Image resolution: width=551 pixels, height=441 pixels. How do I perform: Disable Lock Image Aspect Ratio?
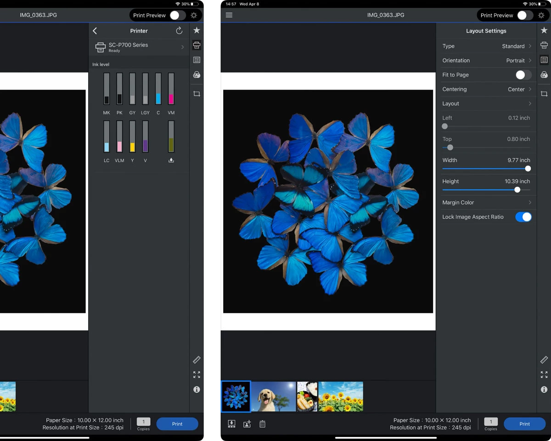523,217
